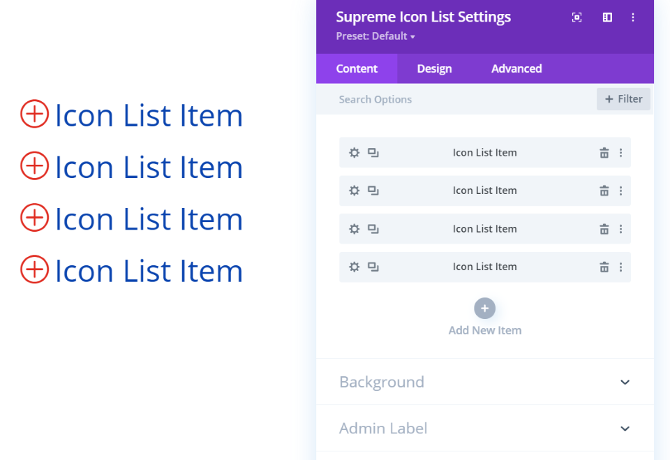The width and height of the screenshot is (670, 460).
Task: Open settings gear of first Icon List Item
Action: point(355,153)
